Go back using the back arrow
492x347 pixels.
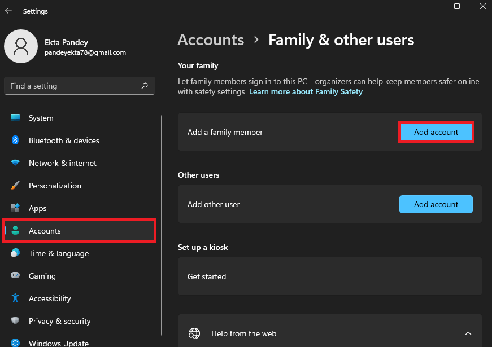[x=8, y=11]
